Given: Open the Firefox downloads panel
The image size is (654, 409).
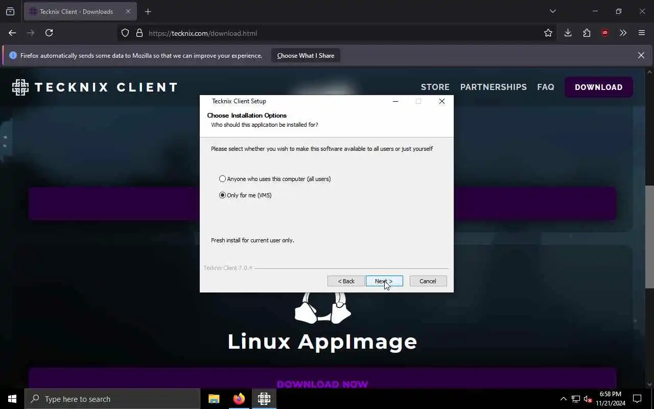Looking at the screenshot, I should click(x=568, y=33).
